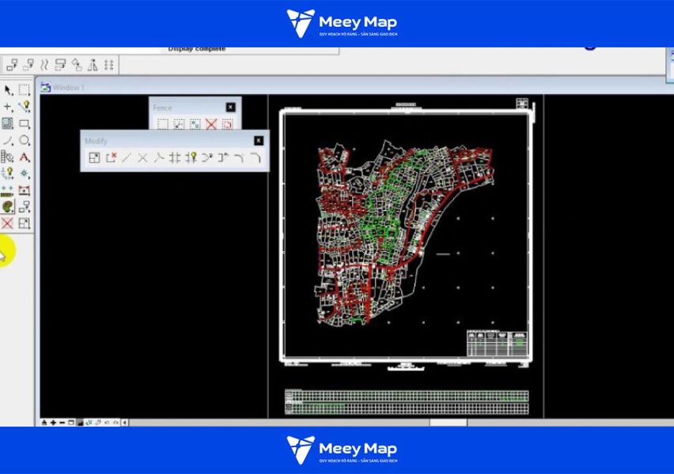Select the Partial Delete tool
The height and width of the screenshot is (474, 674).
coord(111,157)
